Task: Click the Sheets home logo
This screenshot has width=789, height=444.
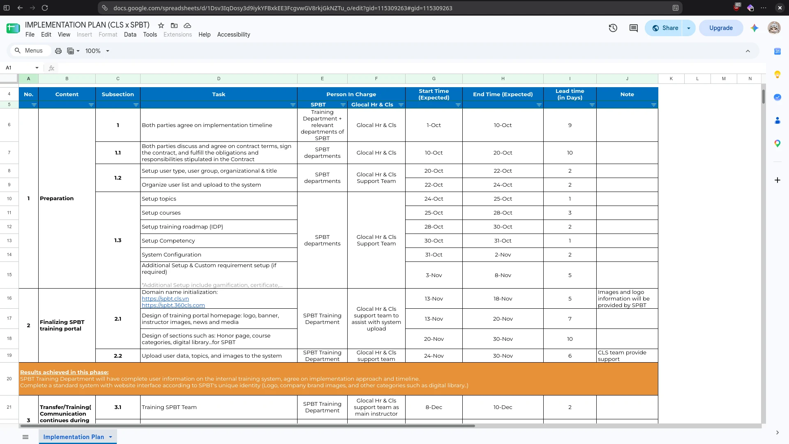Action: pos(13,28)
